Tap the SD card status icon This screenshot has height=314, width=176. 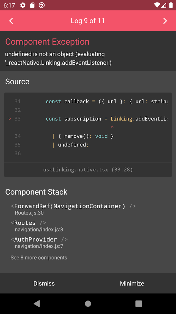point(32,5)
